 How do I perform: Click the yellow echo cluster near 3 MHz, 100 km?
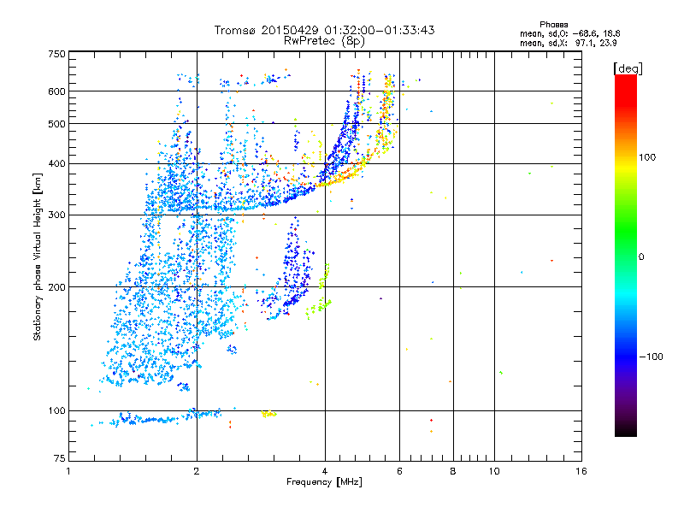[268, 414]
